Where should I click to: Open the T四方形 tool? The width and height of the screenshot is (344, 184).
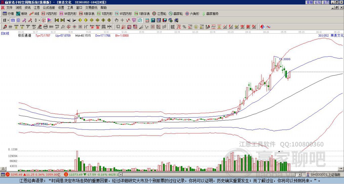105,13
